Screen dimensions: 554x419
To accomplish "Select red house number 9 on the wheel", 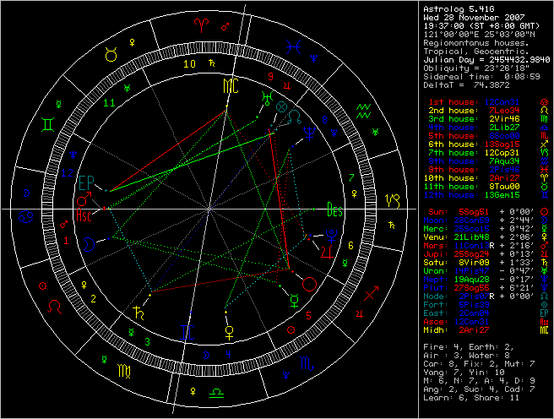I will (x=270, y=76).
